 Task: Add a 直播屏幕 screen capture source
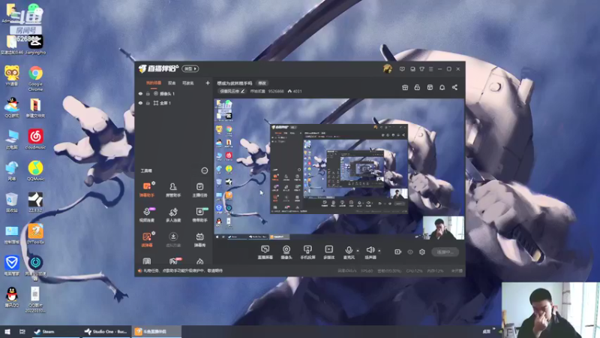coord(265,252)
